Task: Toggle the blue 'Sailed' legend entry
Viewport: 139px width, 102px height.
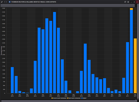Action: pyautogui.click(x=84, y=98)
